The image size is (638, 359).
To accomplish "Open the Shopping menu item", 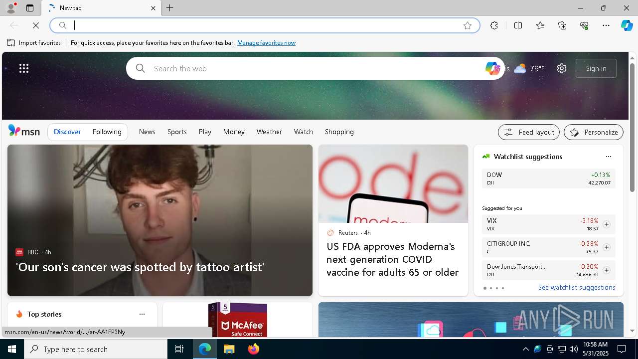I will tap(339, 132).
